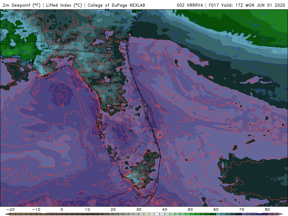The height and width of the screenshot is (216, 288).
Task: Click the '70' color scale label
Action: pyautogui.click(x=242, y=210)
